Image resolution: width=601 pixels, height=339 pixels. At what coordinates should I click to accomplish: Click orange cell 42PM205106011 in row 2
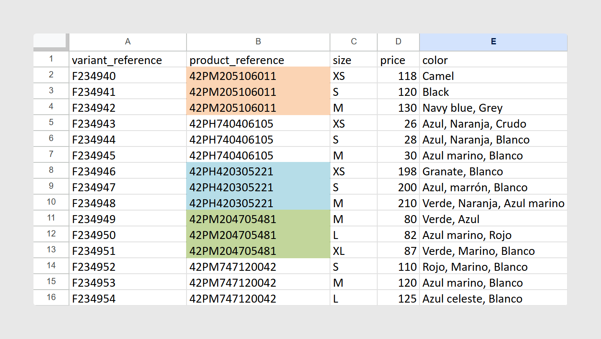point(258,75)
